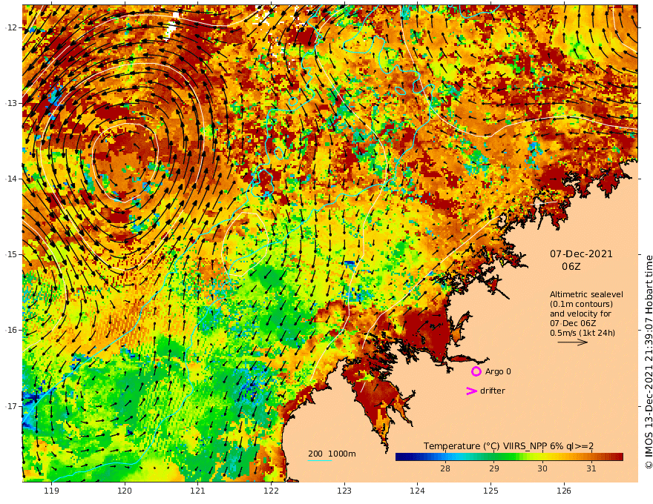Click the IMOS copyright timestamp text
This screenshot has width=653, height=504.
(x=648, y=362)
